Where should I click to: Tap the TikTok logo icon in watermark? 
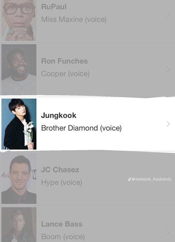[x=129, y=179]
